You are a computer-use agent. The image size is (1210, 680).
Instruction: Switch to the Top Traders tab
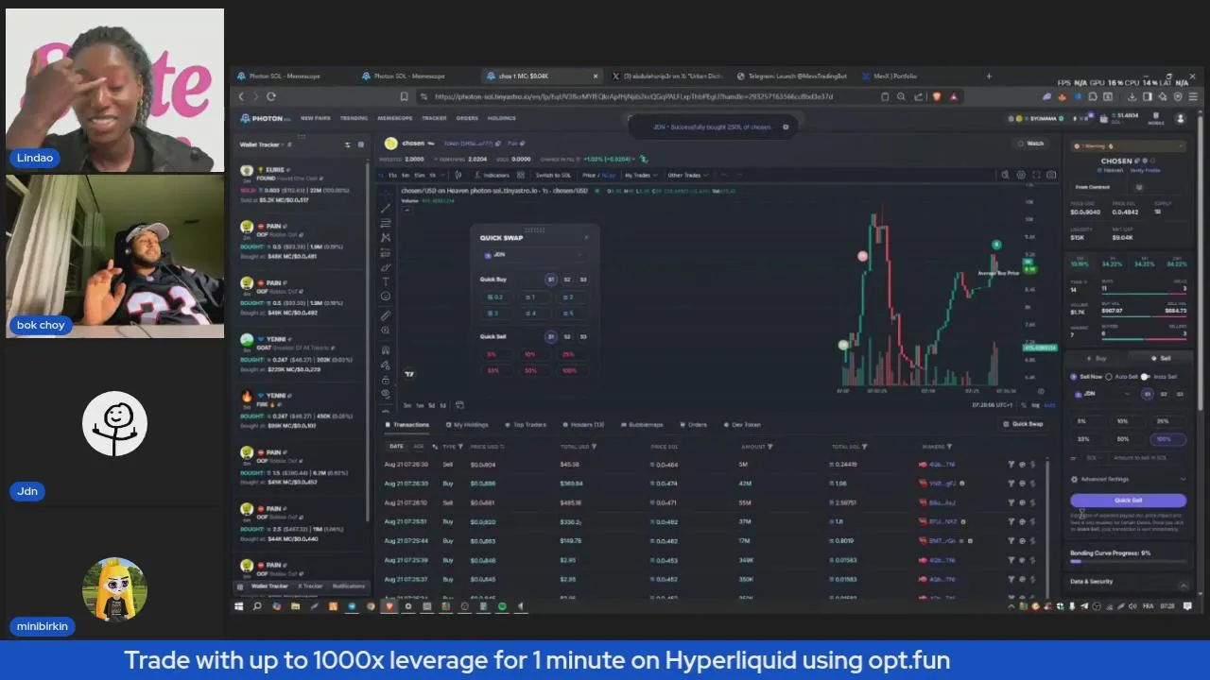pyautogui.click(x=526, y=425)
